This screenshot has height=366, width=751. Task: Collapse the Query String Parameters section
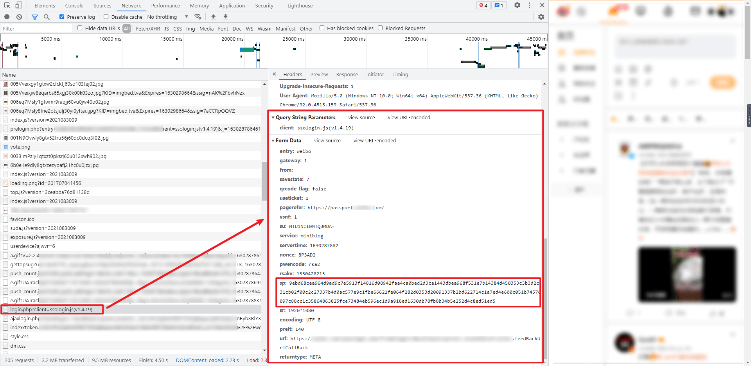273,117
